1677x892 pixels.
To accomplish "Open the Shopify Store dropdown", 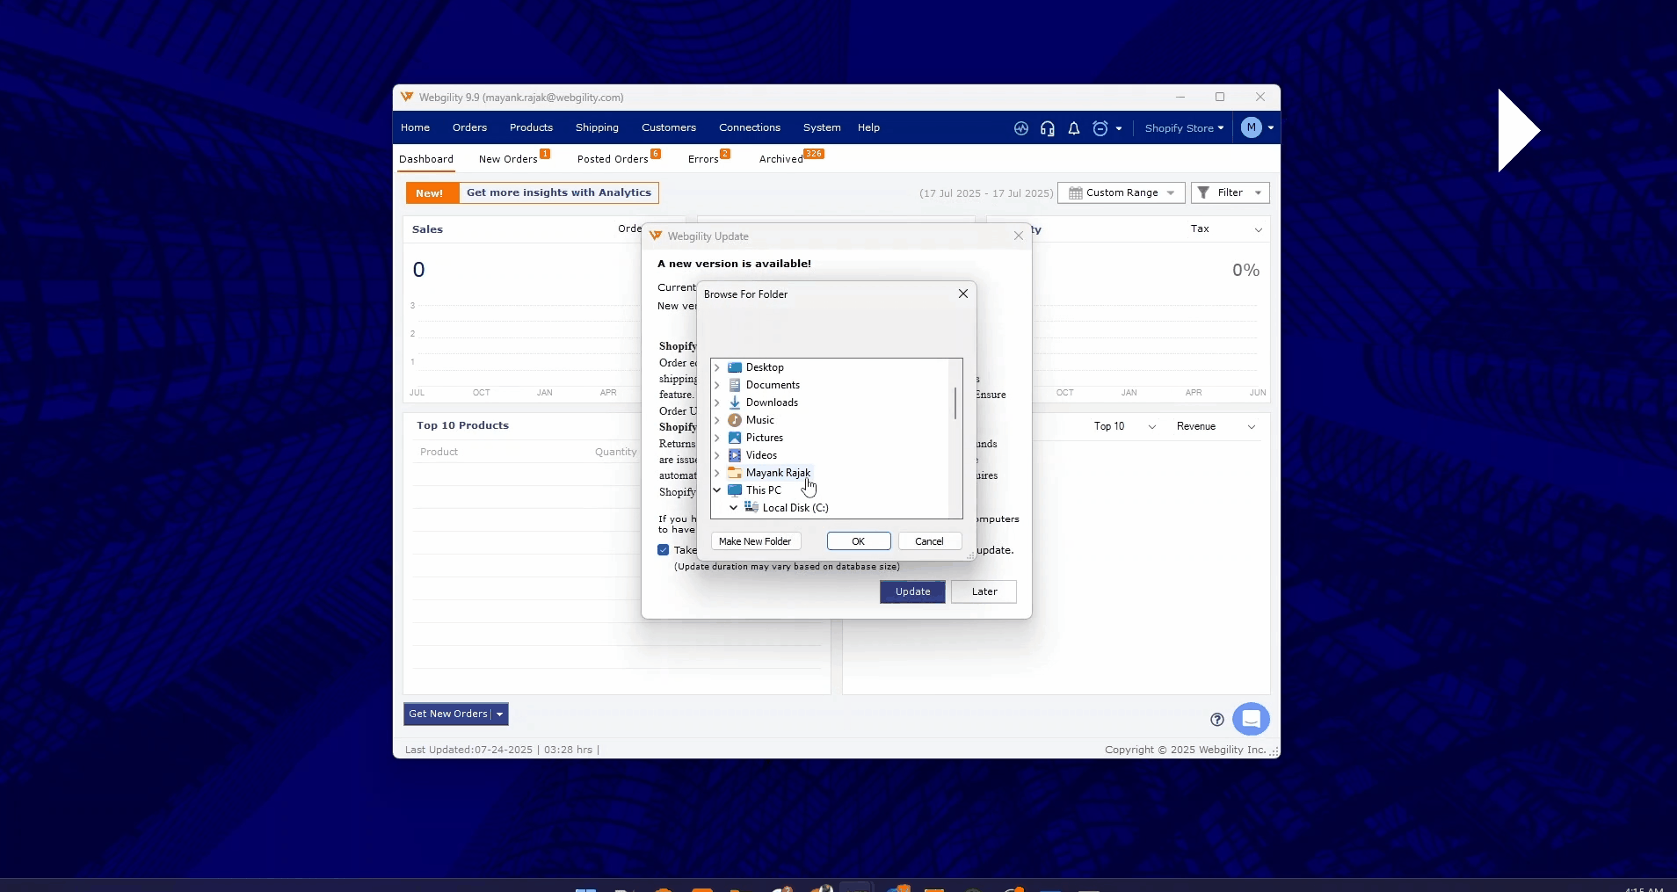I will click(x=1183, y=128).
